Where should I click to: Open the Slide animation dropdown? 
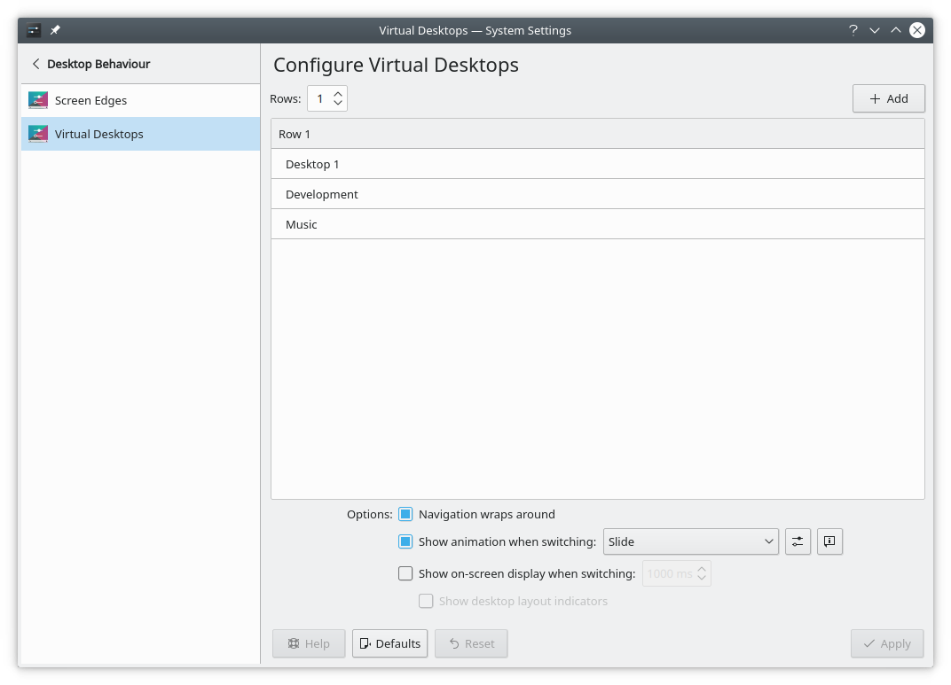point(690,541)
